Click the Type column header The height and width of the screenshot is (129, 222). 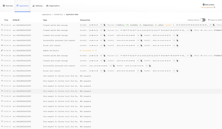[45, 20]
